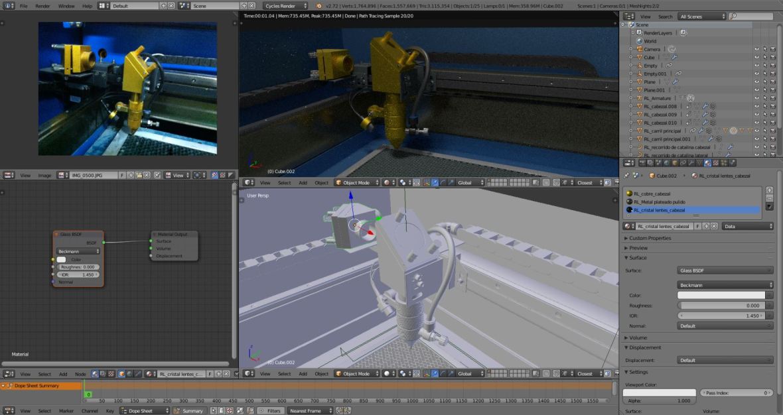Click the material add-new plus icon in node editor header
This screenshot has width=783, height=415.
pyautogui.click(x=218, y=374)
